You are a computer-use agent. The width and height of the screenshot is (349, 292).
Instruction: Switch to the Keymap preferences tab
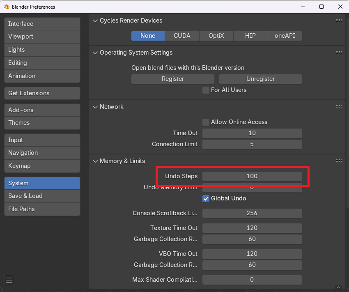42,166
